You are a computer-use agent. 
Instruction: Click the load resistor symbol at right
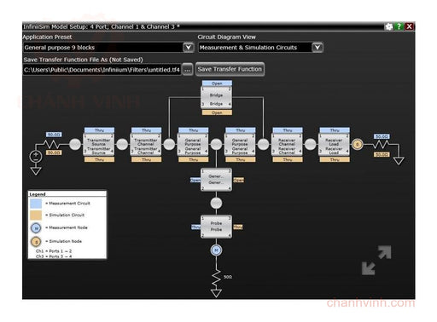[x=382, y=145]
